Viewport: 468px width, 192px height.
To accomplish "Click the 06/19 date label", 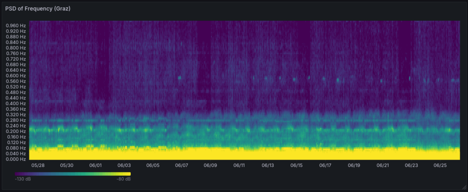I will tap(354, 165).
